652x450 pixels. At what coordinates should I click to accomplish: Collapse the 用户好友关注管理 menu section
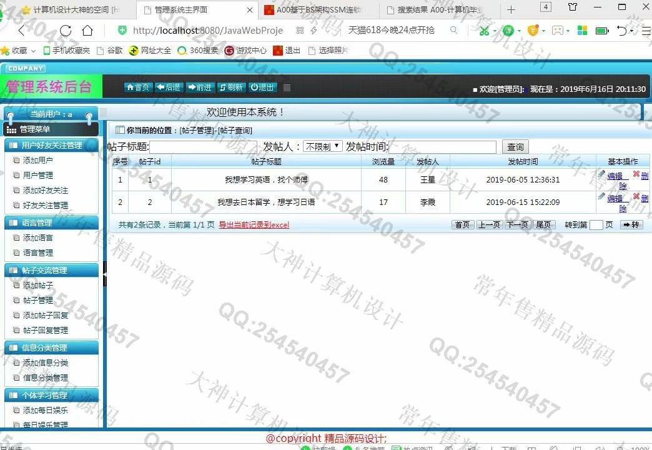[51, 145]
